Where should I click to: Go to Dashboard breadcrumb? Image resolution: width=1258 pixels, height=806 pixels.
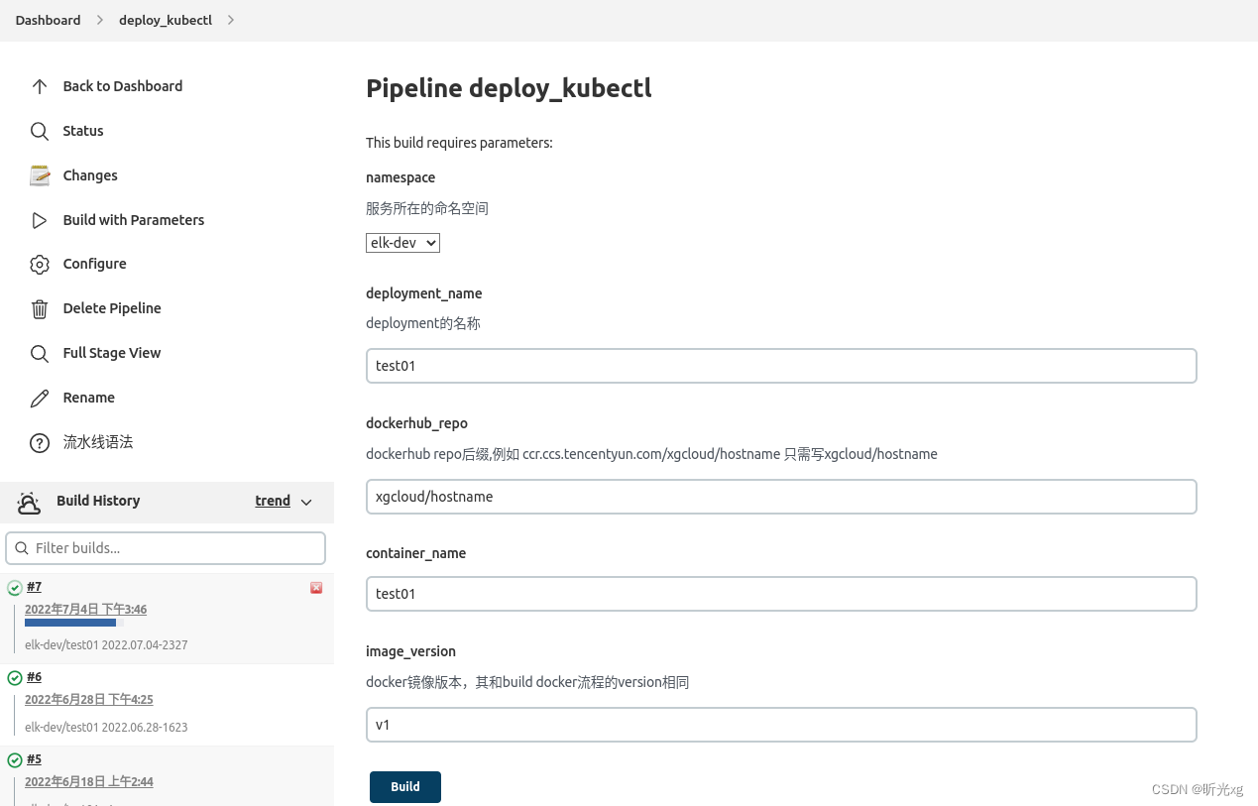[48, 20]
